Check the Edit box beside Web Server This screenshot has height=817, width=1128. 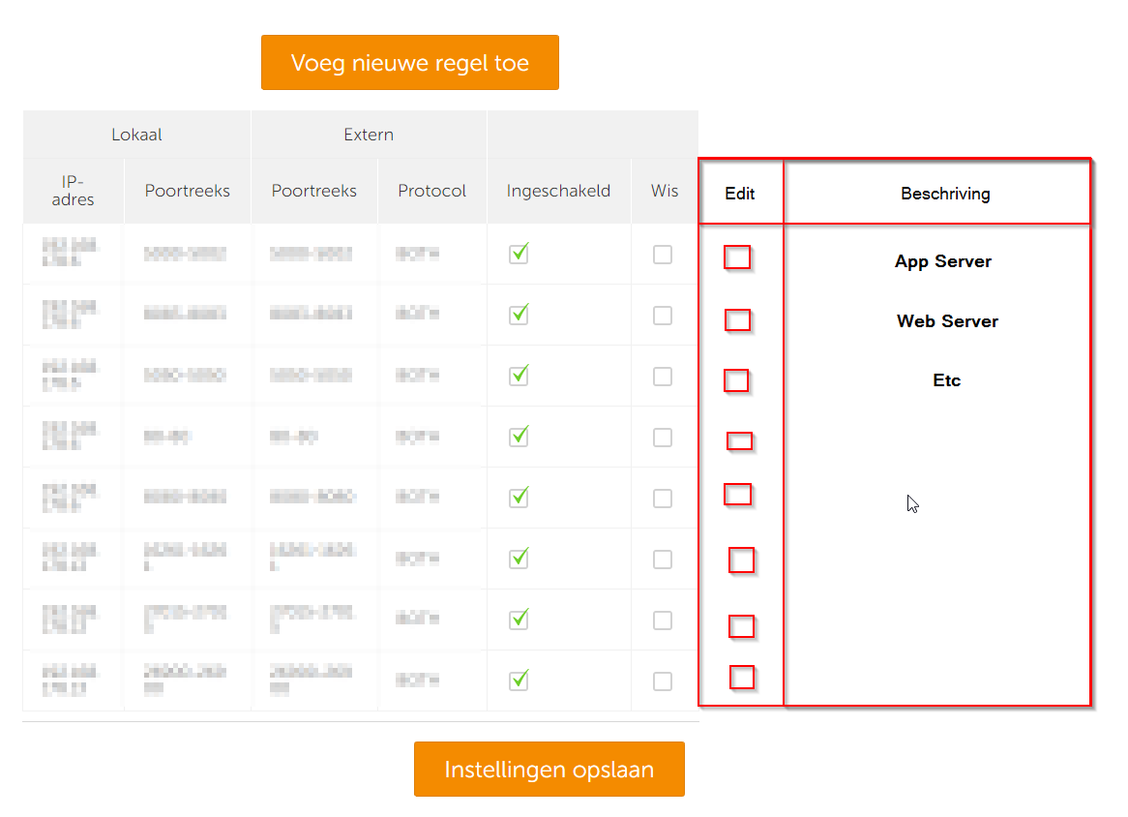[738, 320]
